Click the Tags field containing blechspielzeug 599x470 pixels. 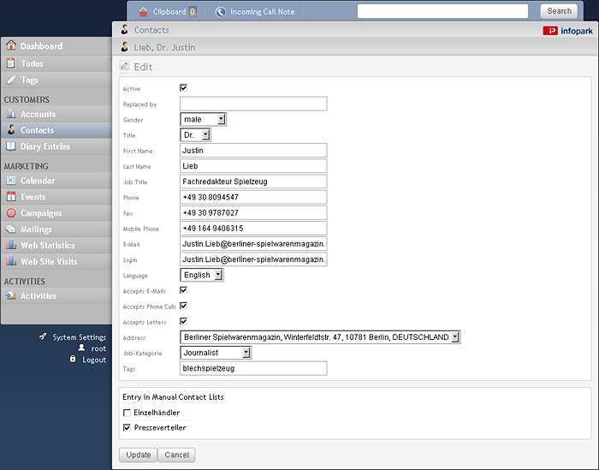coord(253,368)
